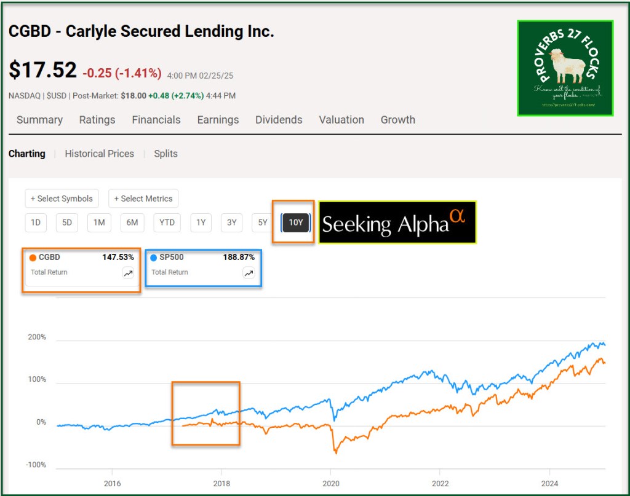Go to the Valuation tab
This screenshot has height=496, width=630.
(x=341, y=120)
